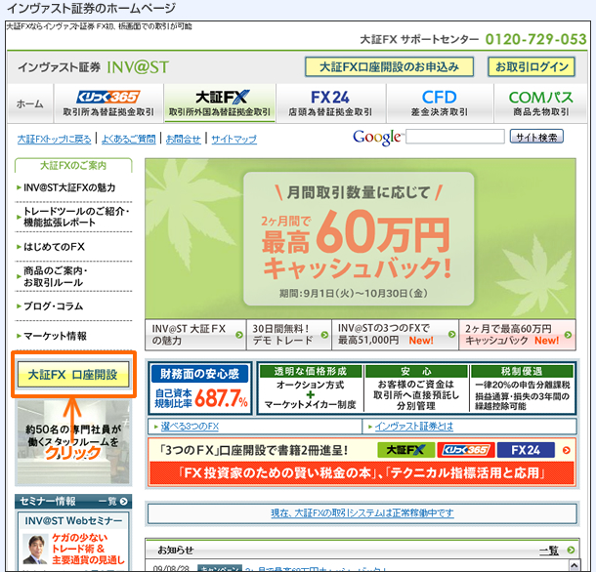Follow the 大証FXトップに戻る link

55,140
